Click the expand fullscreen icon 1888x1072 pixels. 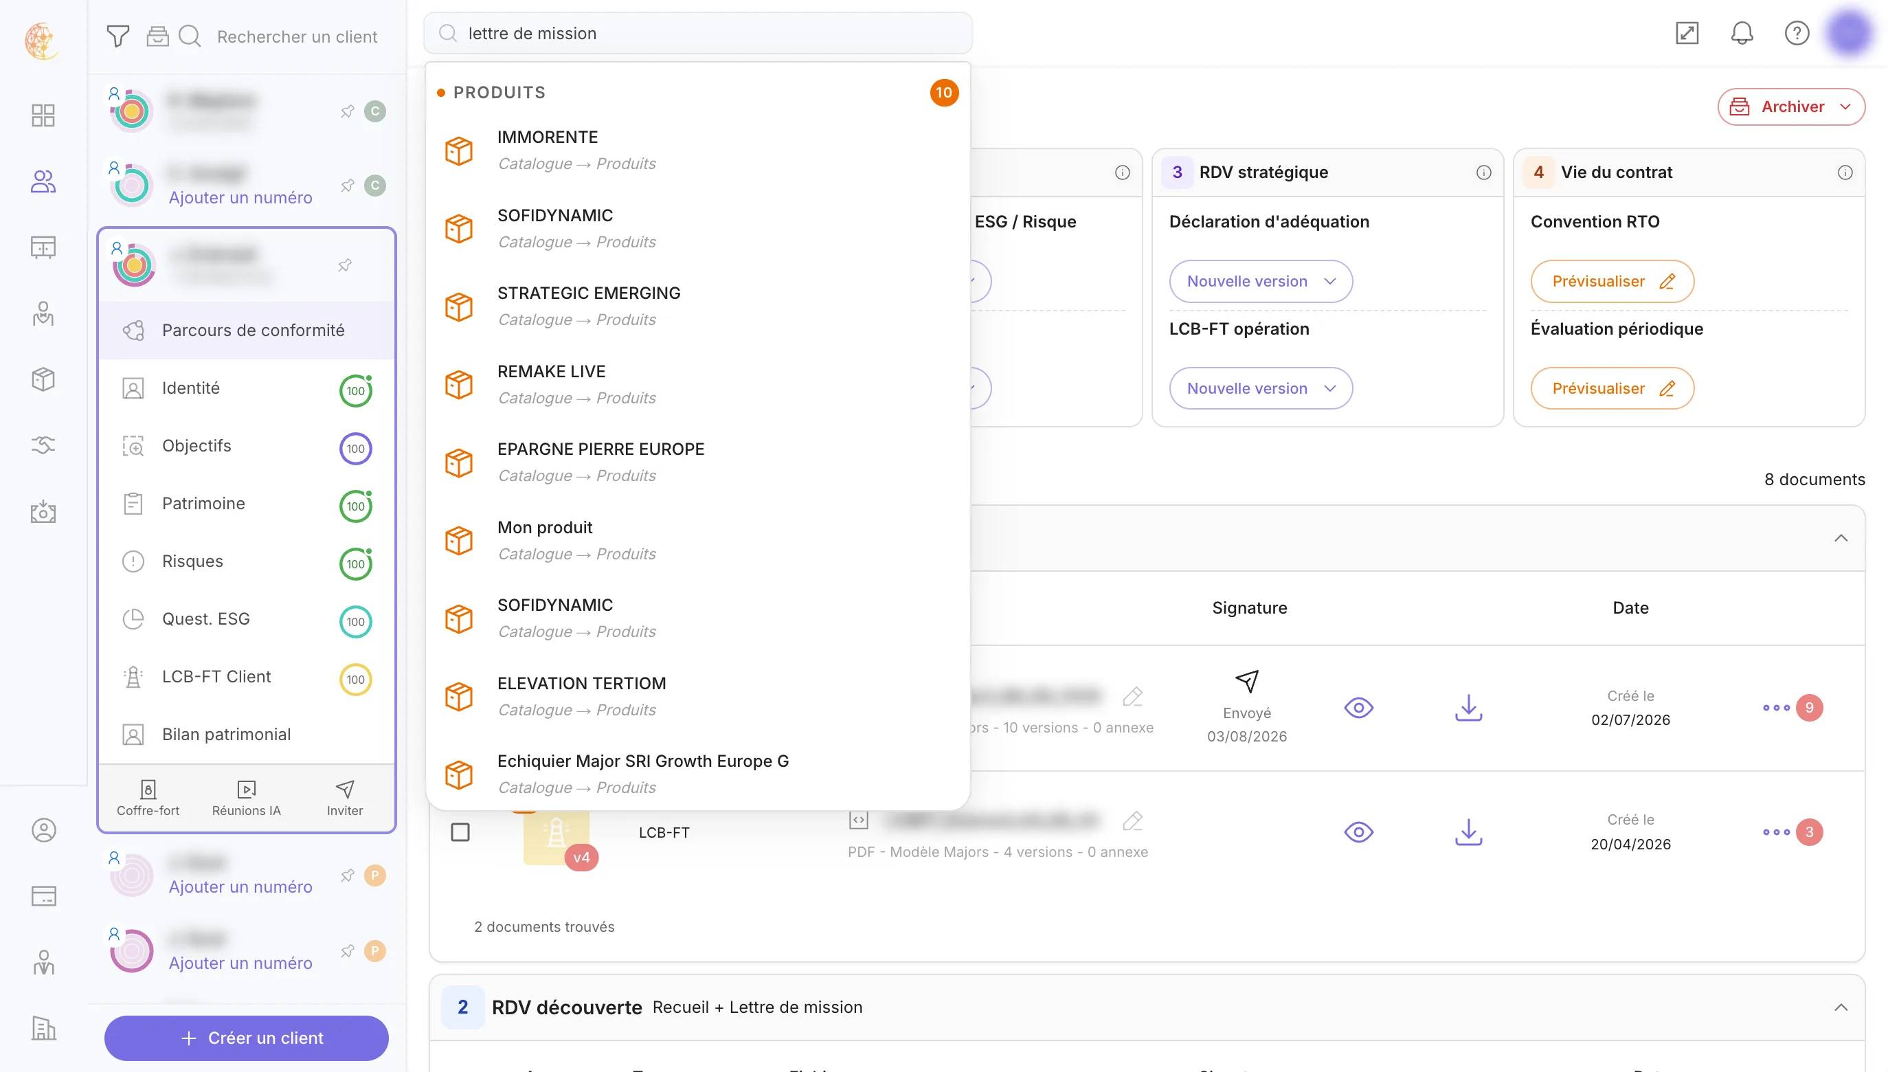pos(1687,33)
